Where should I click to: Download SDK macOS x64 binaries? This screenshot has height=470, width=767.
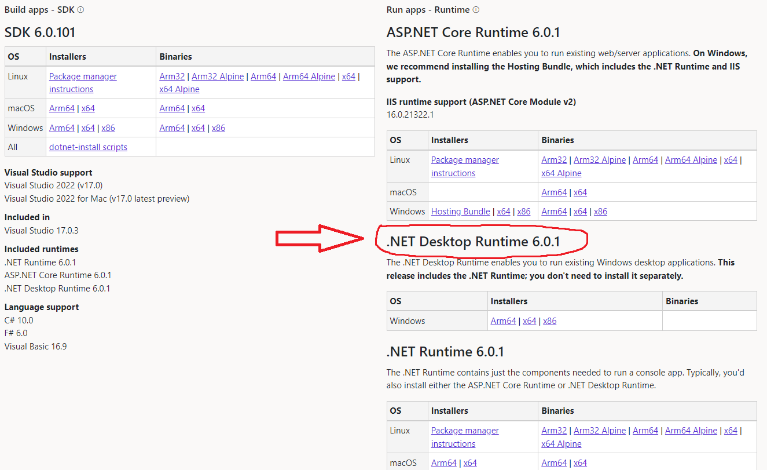click(198, 108)
